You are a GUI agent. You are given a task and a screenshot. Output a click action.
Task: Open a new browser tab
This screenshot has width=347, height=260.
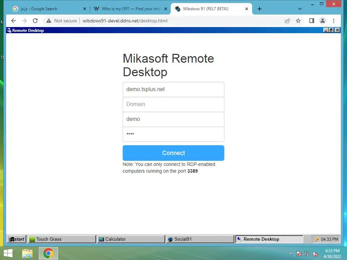pos(260,9)
